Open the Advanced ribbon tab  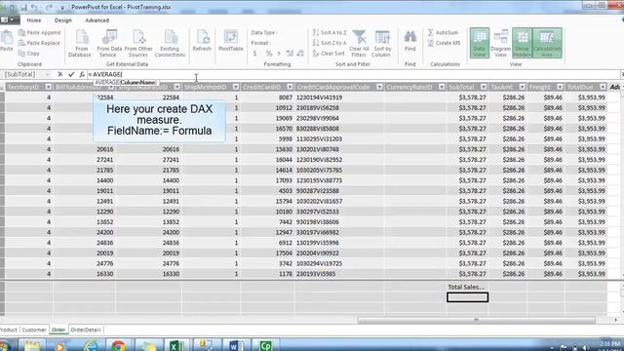pyautogui.click(x=97, y=20)
